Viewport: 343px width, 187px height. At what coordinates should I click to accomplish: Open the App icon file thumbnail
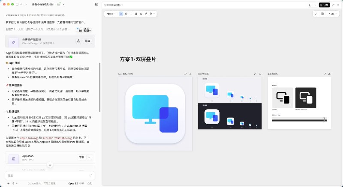click(x=14, y=159)
